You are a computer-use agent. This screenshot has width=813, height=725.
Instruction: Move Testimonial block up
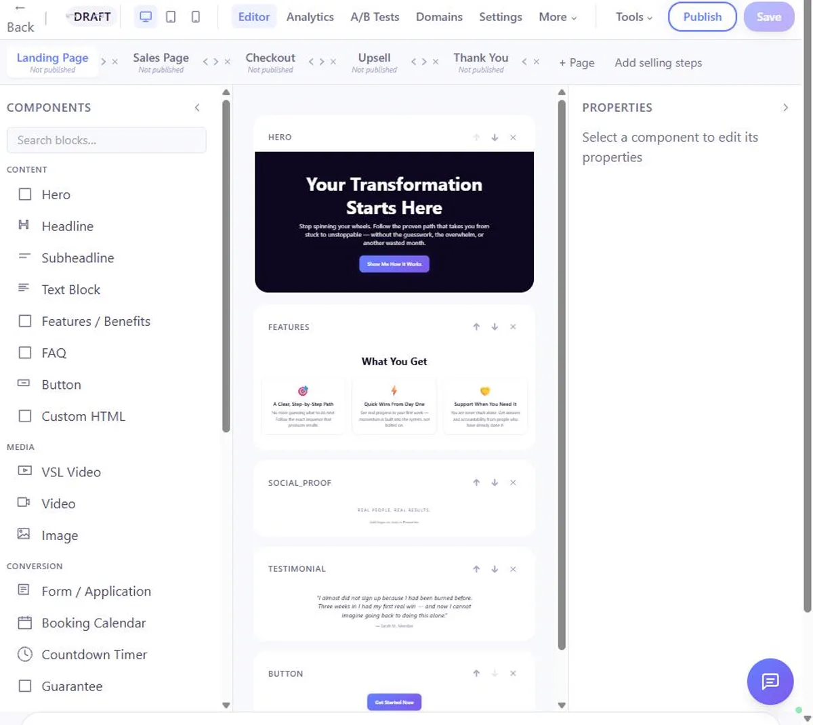(476, 569)
